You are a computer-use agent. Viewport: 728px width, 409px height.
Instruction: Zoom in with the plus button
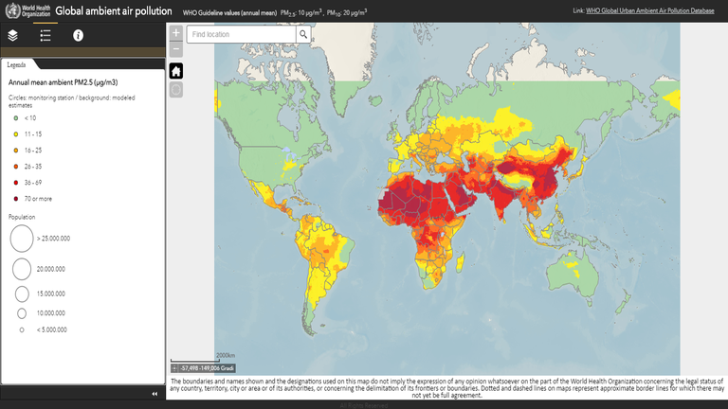coord(176,33)
